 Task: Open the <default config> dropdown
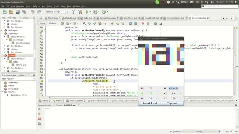(x=57, y=12)
